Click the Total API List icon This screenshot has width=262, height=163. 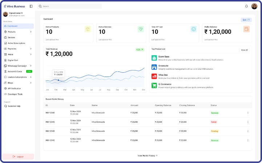(x=193, y=29)
